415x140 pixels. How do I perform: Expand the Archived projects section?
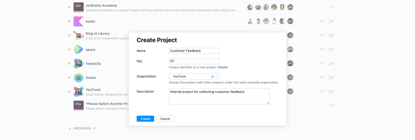(70, 128)
